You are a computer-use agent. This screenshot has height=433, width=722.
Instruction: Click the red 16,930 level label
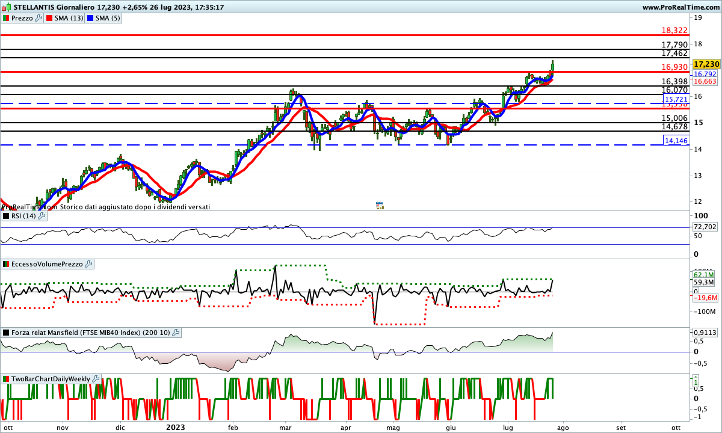pyautogui.click(x=674, y=67)
